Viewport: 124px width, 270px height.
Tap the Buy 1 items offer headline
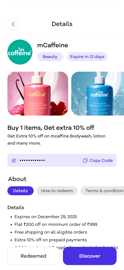tap(51, 128)
